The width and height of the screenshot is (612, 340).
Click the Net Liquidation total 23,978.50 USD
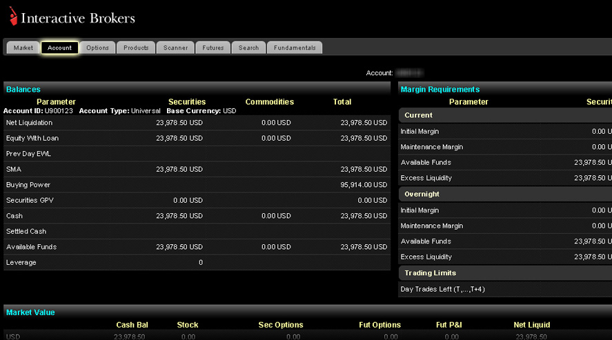coord(364,123)
